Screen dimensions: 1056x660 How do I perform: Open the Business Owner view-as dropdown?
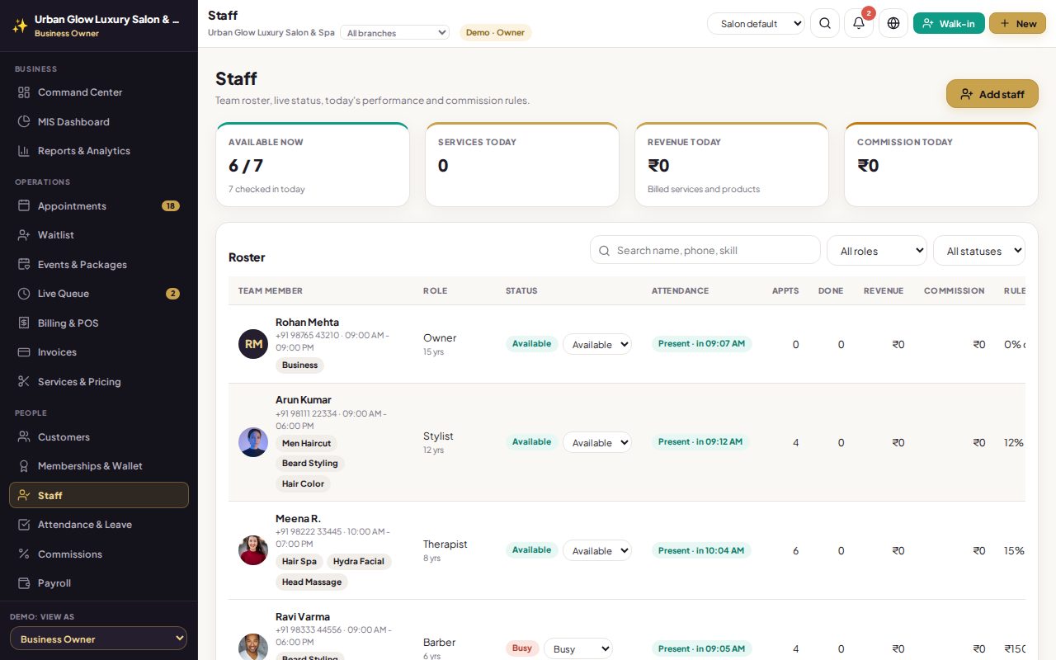[98, 639]
